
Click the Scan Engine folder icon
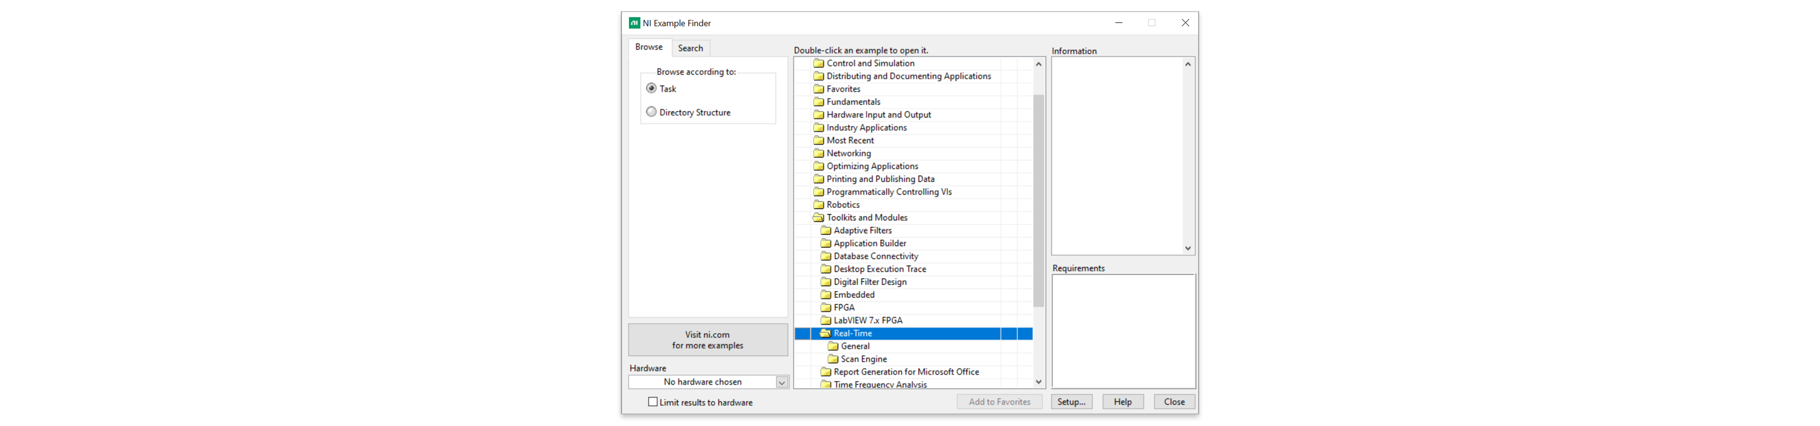coord(833,359)
